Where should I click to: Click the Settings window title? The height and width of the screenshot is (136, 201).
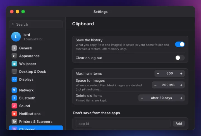[100, 12]
